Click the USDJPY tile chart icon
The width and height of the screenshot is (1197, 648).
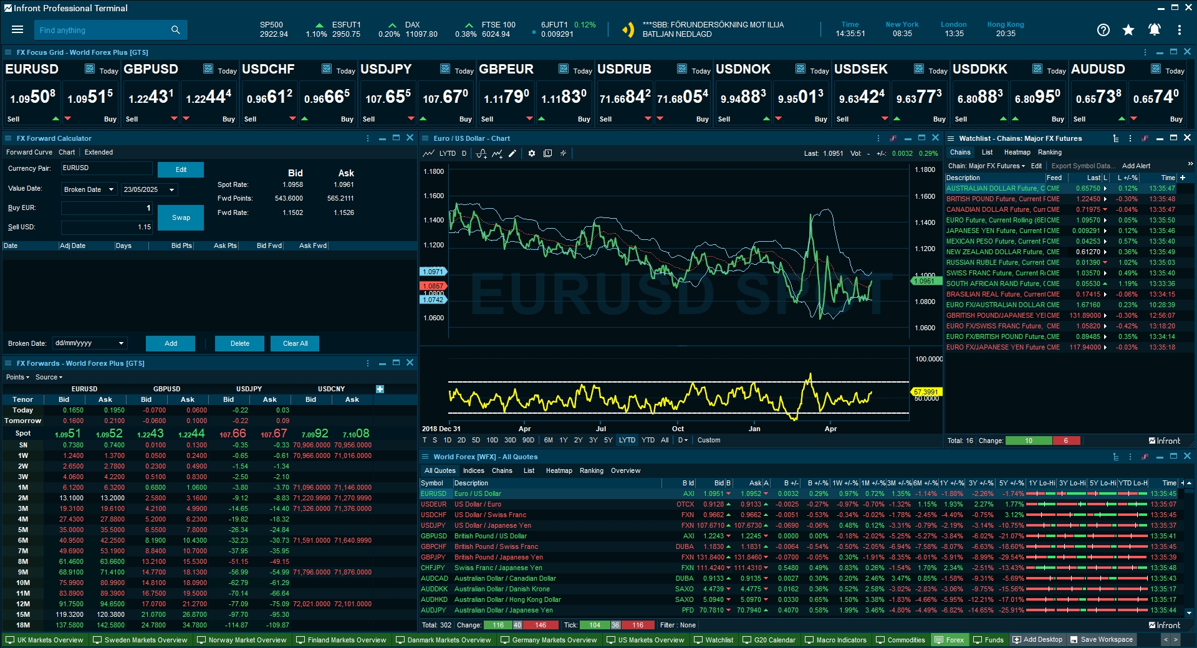(x=445, y=69)
